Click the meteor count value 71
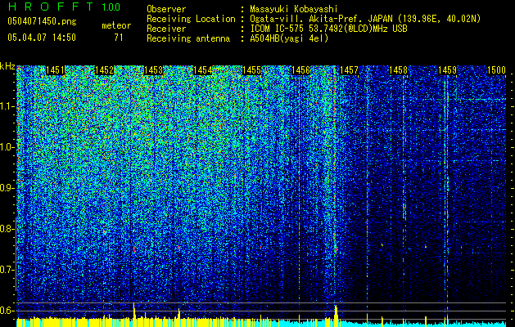515x327 pixels. pyautogui.click(x=119, y=38)
